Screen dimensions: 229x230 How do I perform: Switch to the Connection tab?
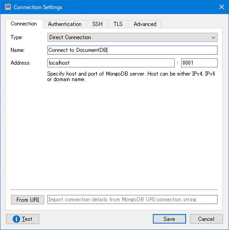click(24, 24)
